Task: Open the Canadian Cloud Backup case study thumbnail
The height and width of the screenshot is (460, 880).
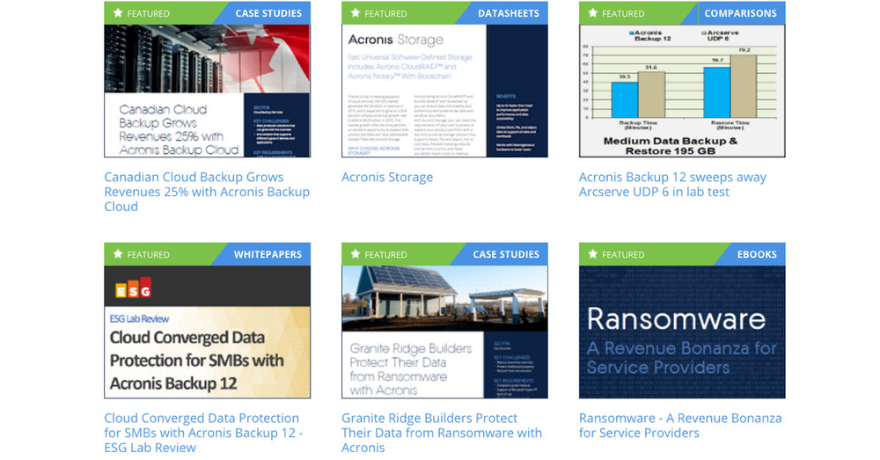Action: pos(207,91)
